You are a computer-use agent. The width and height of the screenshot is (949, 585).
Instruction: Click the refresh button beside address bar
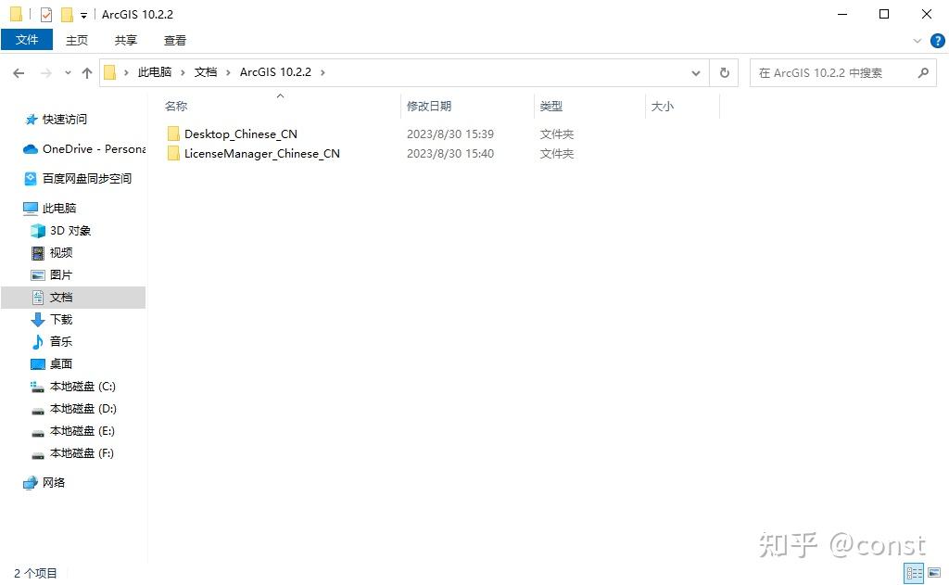click(724, 72)
